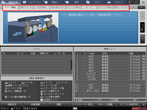Click the ステープル針 icon

click(42, 86)
